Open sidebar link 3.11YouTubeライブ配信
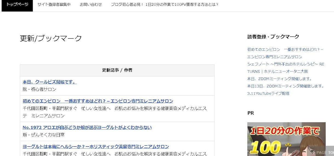334x156 pixels. pos(268,93)
